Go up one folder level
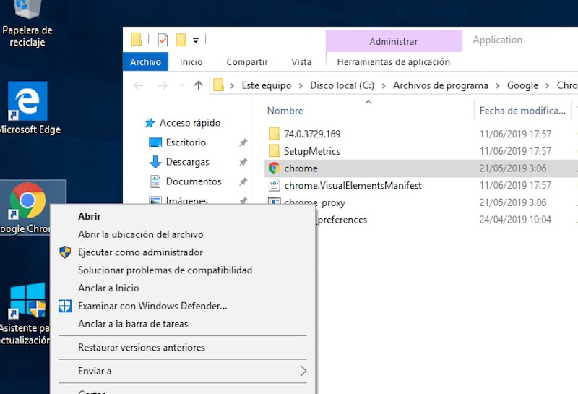The image size is (578, 394). click(198, 85)
